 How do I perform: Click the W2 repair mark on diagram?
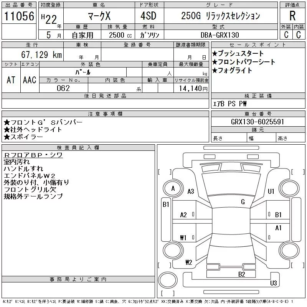(x=189, y=262)
